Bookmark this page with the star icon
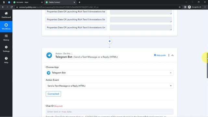The width and height of the screenshot is (208, 117). [180, 7]
